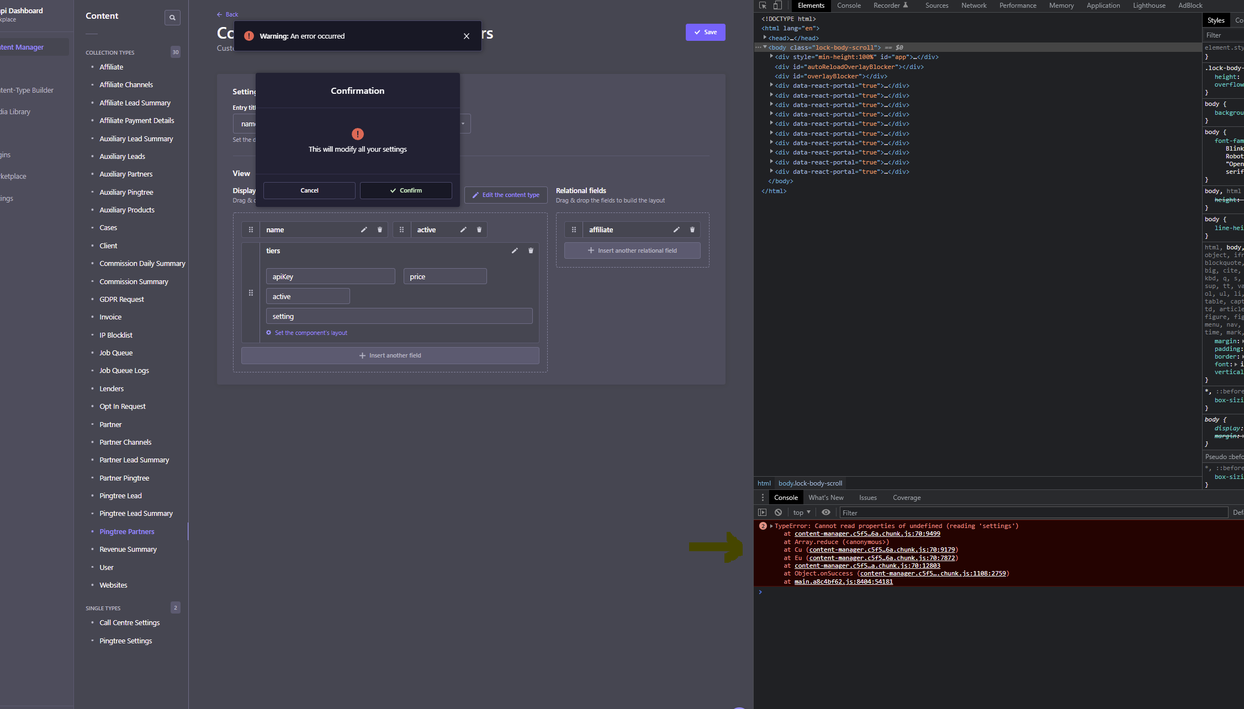This screenshot has height=709, width=1244.
Task: Click Insert another relational field
Action: [632, 250]
